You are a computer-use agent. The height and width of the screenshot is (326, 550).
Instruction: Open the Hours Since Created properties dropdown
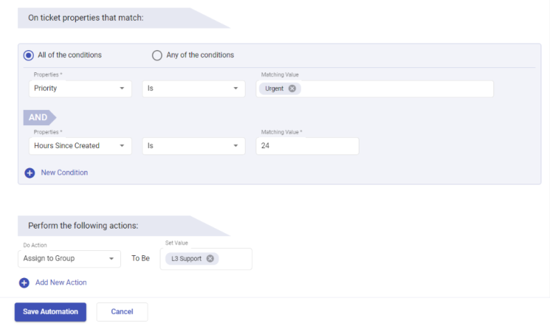80,146
